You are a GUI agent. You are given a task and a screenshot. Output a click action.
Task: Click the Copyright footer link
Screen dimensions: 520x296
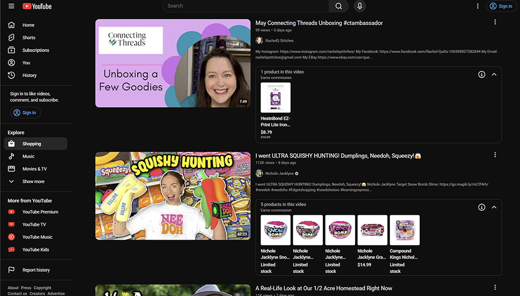(43, 288)
